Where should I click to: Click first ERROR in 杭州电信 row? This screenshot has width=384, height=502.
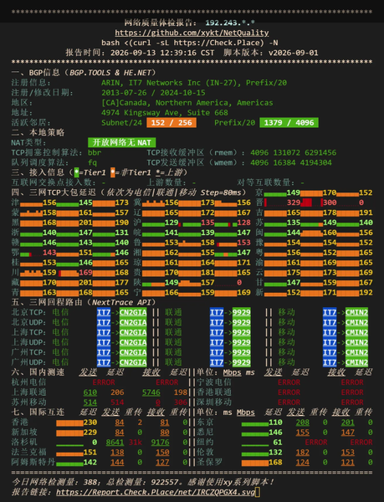pyautogui.click(x=104, y=382)
